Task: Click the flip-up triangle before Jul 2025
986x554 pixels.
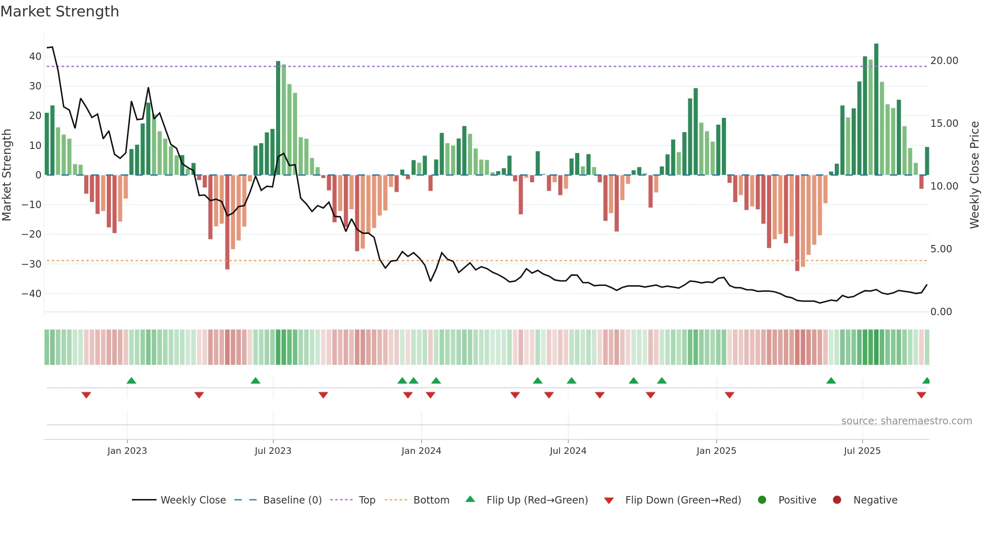Action: coord(831,380)
